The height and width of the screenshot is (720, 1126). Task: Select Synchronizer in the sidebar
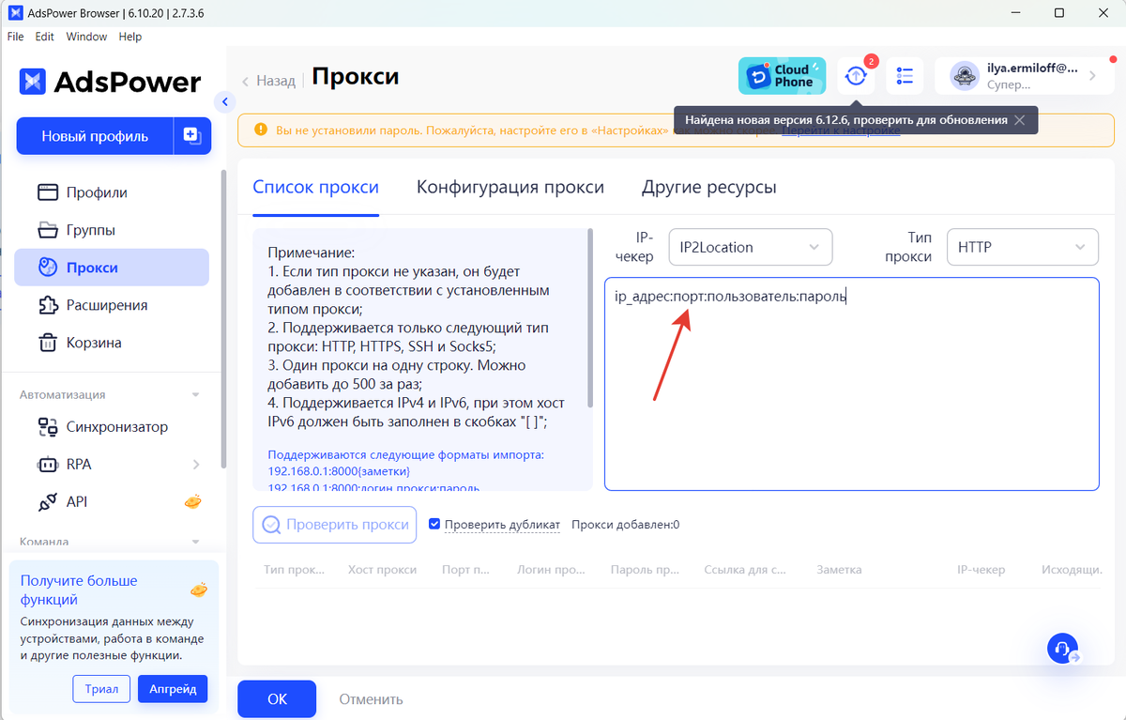click(112, 427)
